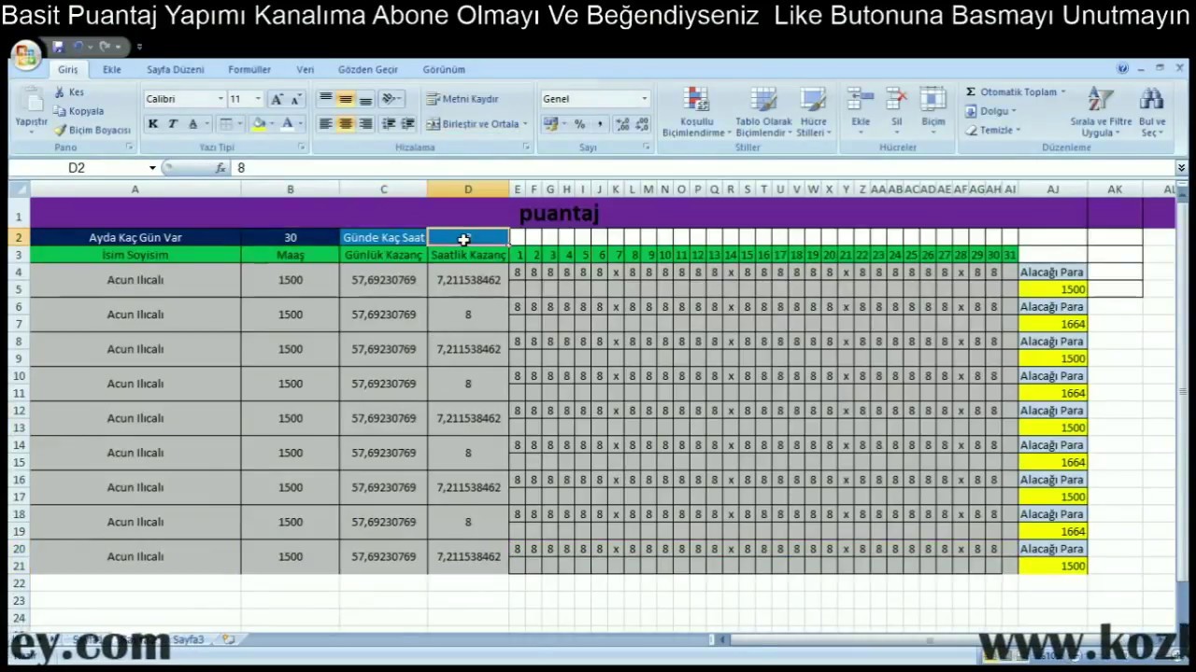The height and width of the screenshot is (672, 1196).
Task: Select cell B2 with value 30
Action: coord(290,238)
